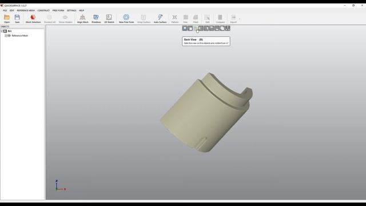Click the Fillet toolbar icon
The height and width of the screenshot is (206, 366).
[x=196, y=19]
